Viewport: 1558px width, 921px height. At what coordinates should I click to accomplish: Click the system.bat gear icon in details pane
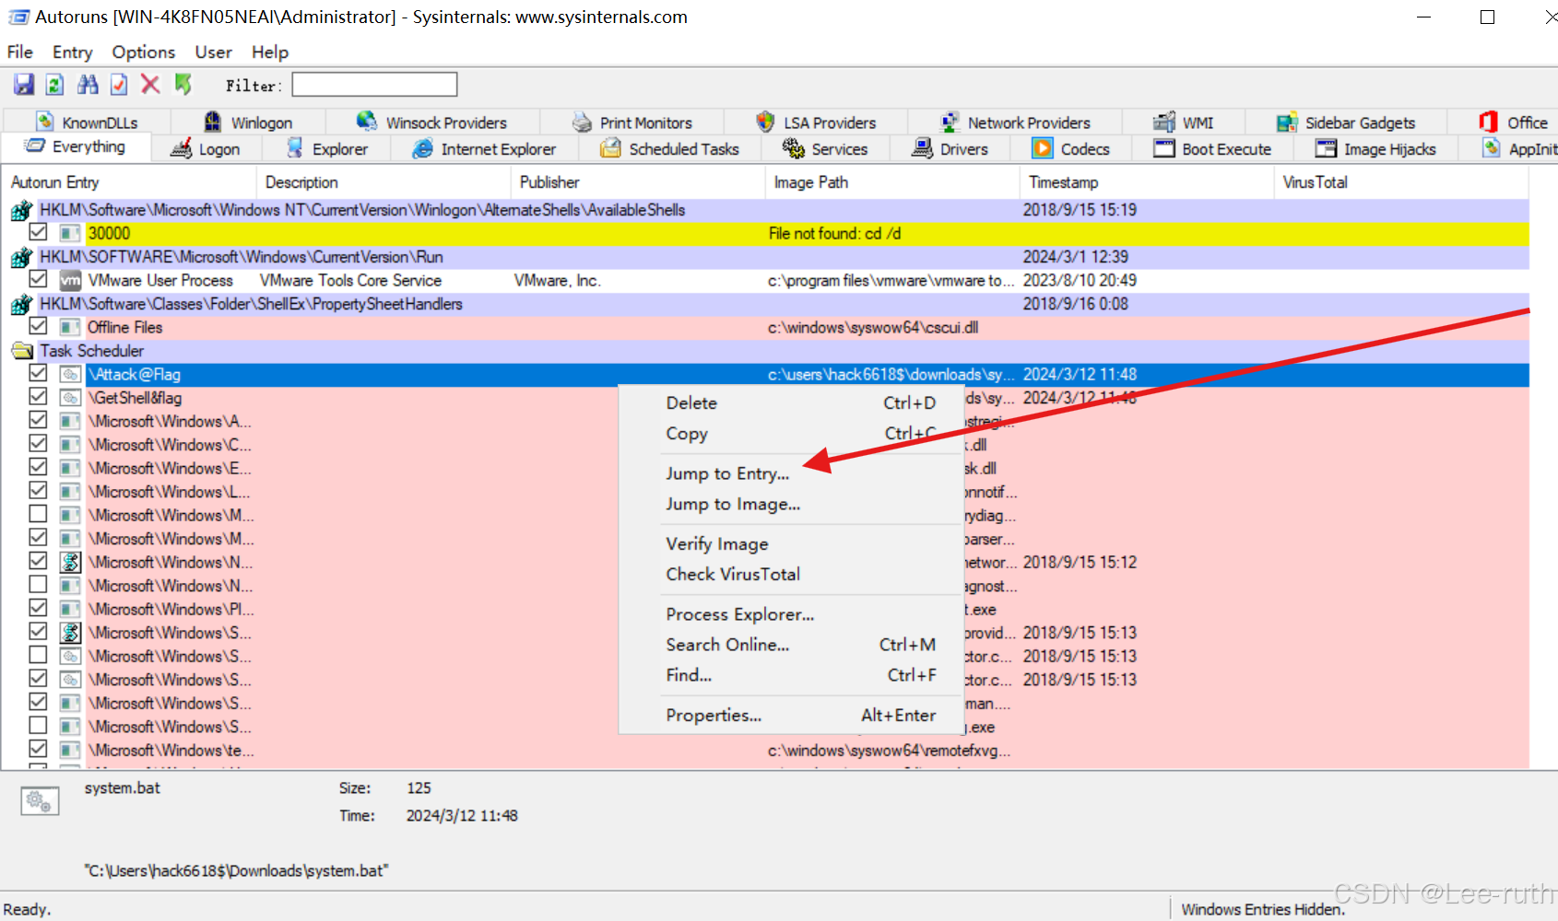click(x=40, y=801)
